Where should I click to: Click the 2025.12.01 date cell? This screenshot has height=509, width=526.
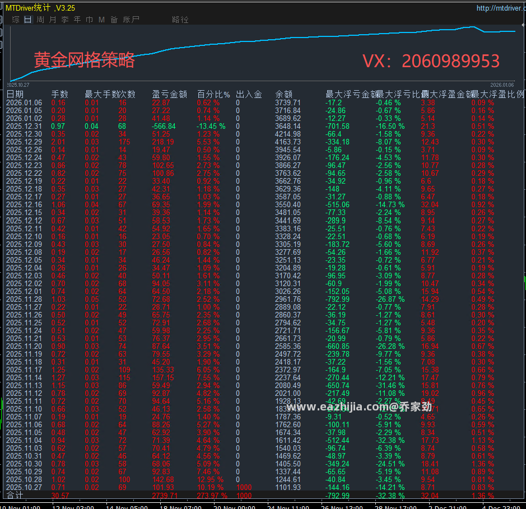click(24, 291)
